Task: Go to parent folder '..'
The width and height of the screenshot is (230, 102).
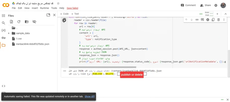Action: coord(14,28)
